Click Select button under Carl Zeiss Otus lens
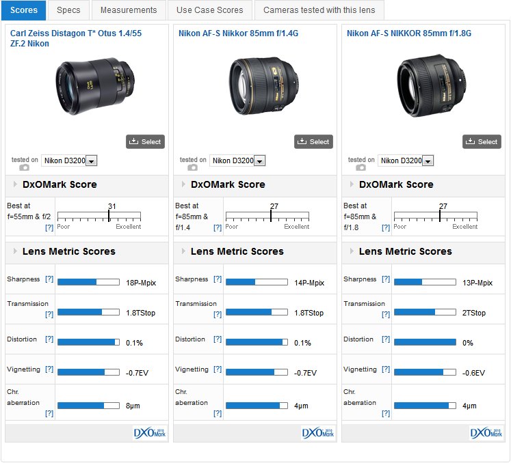The image size is (511, 463). tap(145, 141)
